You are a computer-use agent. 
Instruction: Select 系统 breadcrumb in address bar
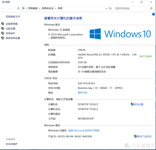60,8
